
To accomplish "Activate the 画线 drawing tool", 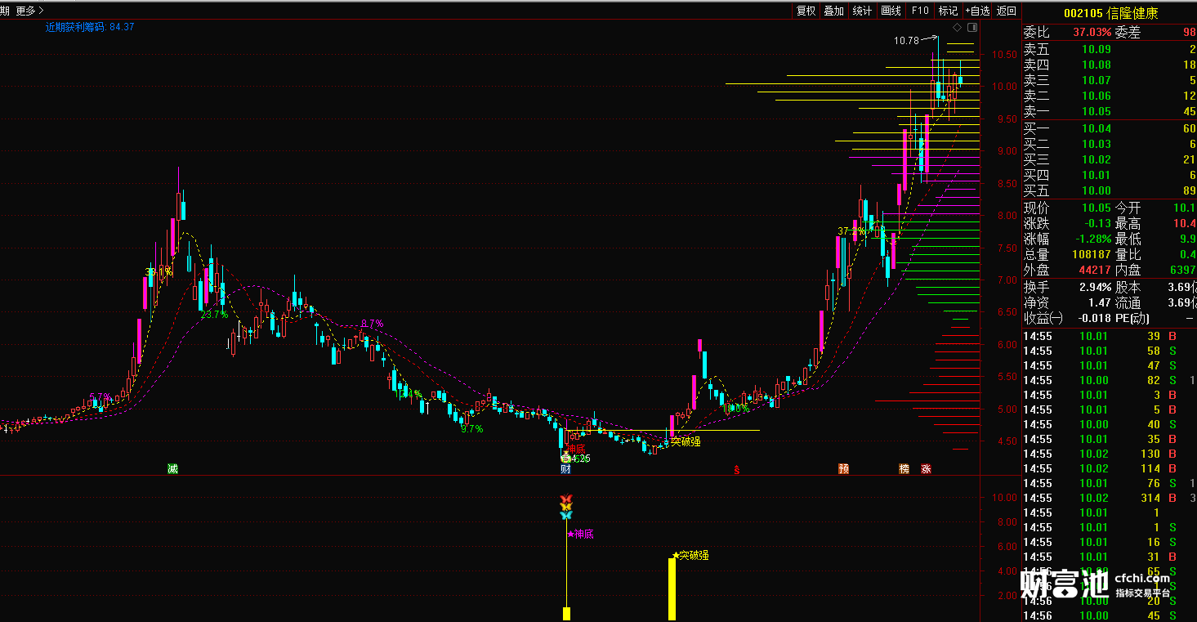I will click(x=891, y=11).
